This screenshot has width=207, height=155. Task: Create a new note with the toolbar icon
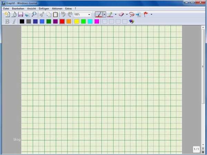(x=7, y=14)
